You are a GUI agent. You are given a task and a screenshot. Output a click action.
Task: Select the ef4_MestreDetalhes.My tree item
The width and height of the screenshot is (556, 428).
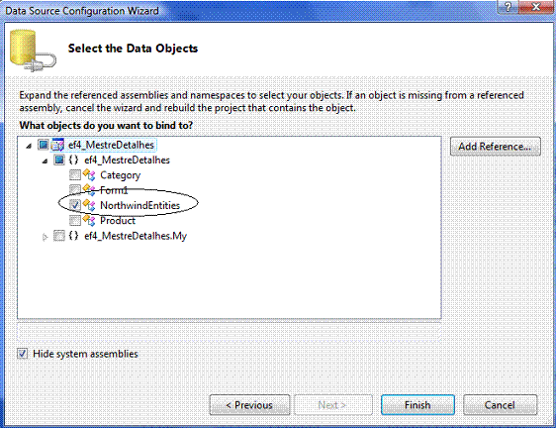click(x=136, y=236)
